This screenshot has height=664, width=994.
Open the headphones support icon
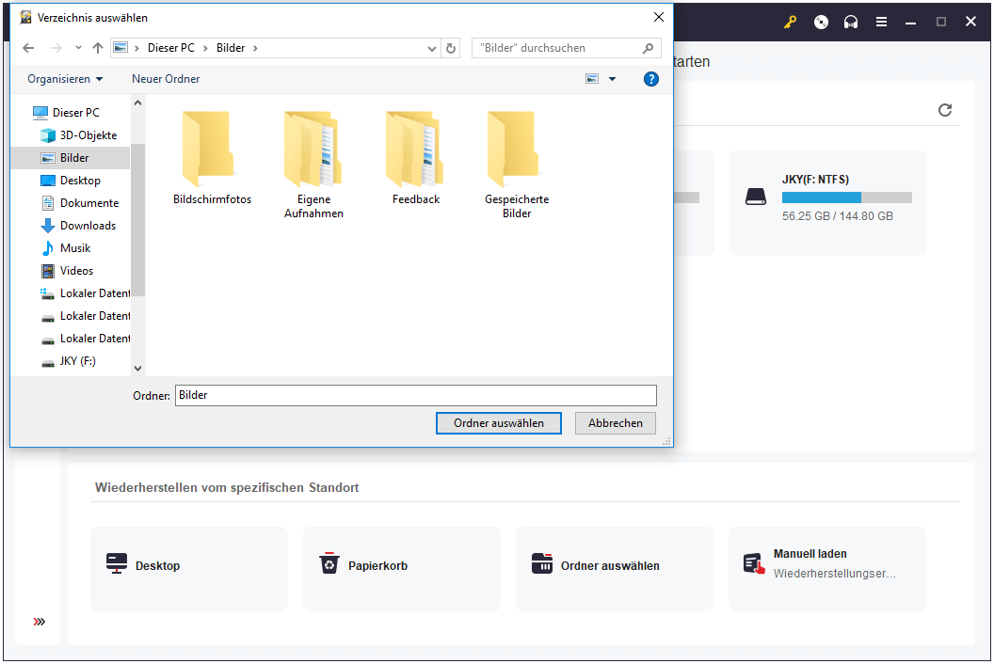[x=851, y=23]
